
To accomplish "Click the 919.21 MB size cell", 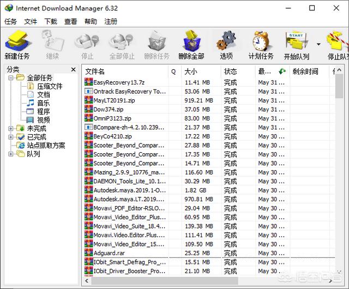I will (198, 100).
